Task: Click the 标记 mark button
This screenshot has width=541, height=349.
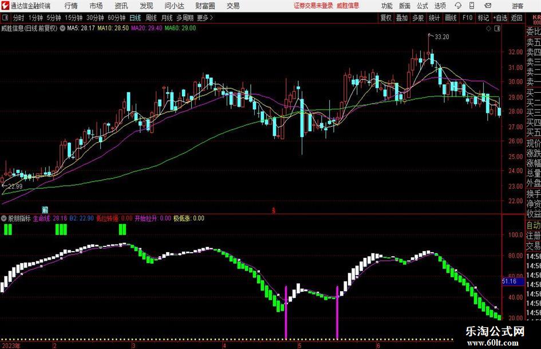Action: pyautogui.click(x=483, y=18)
